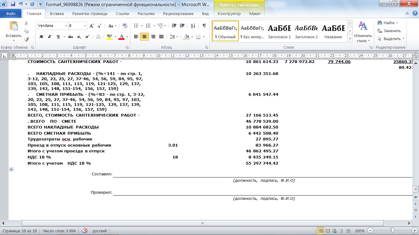Toggle italic formatting (К)

point(50,37)
